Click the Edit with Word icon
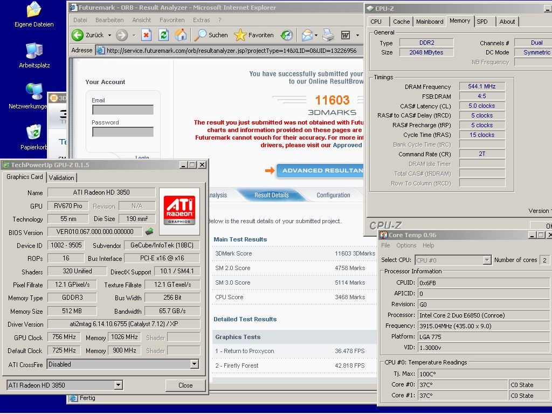The width and height of the screenshot is (552, 414). point(346,35)
